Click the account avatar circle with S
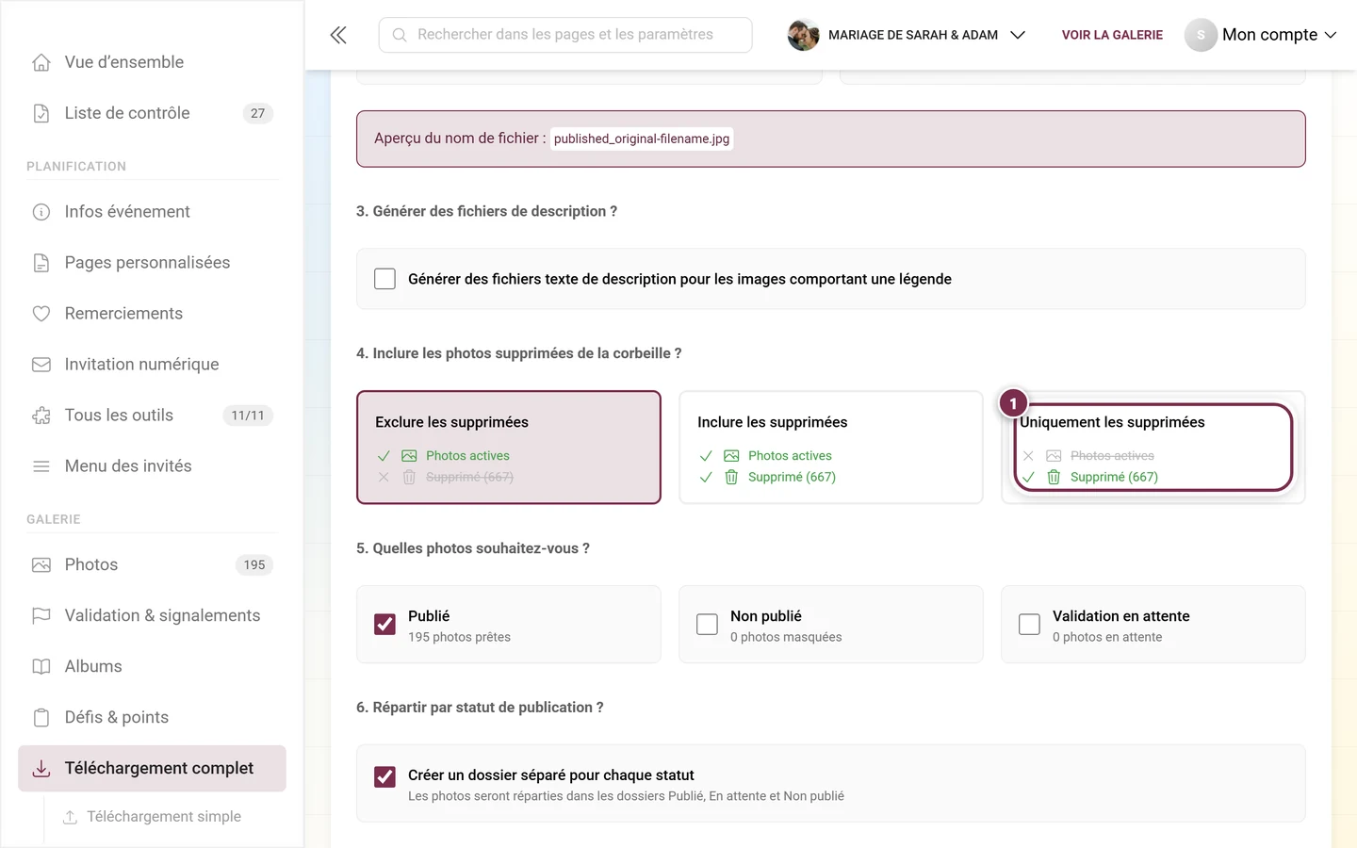 click(1201, 35)
